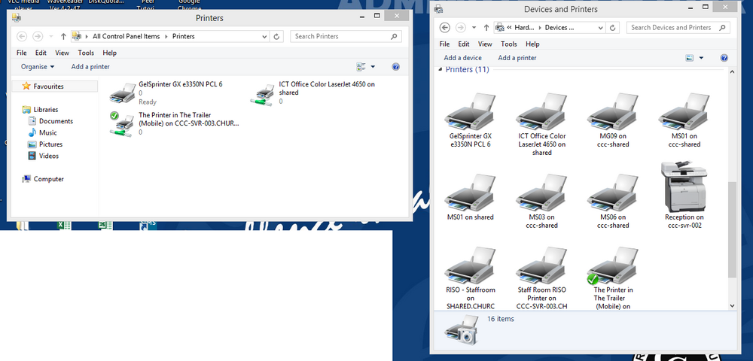The image size is (753, 361).
Task: Click Back arrow in Printers window
Action: (22, 36)
